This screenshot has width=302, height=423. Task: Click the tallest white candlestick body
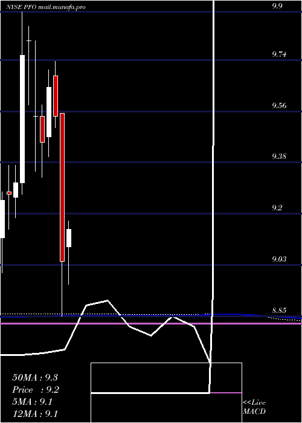point(22,119)
